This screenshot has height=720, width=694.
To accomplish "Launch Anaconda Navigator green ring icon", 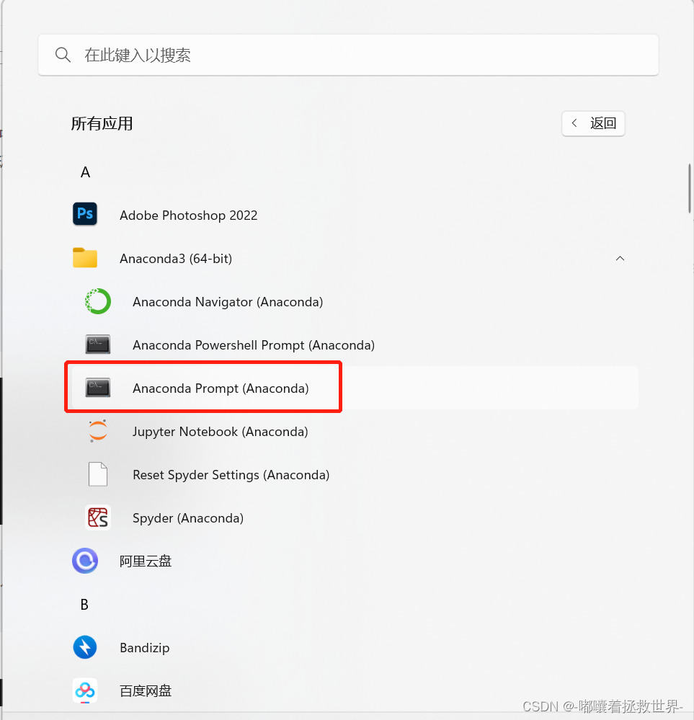I will click(98, 301).
